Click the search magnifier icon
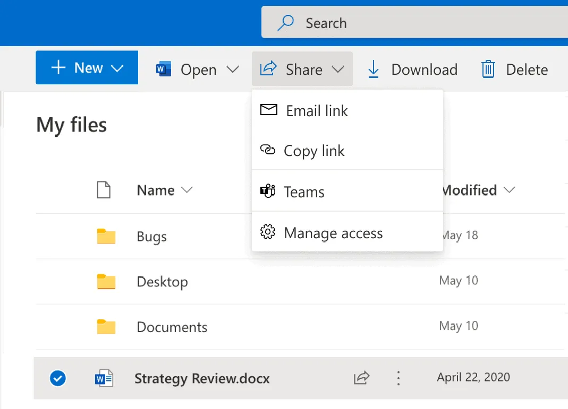Viewport: 568px width, 409px height. [x=285, y=23]
